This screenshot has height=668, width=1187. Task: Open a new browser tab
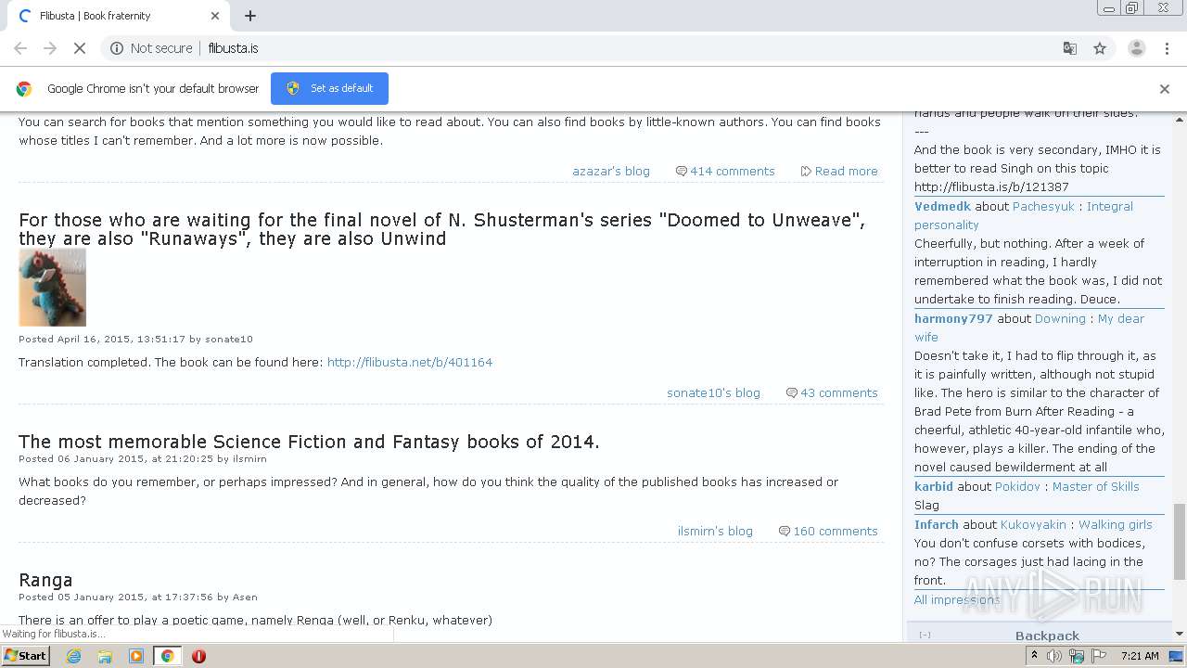[x=250, y=16]
